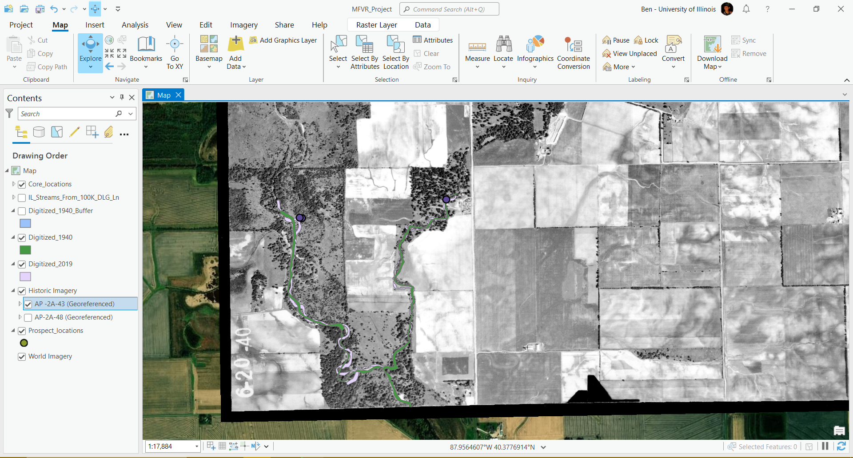Open the map scale dropdown
The image size is (853, 458).
coord(196,446)
